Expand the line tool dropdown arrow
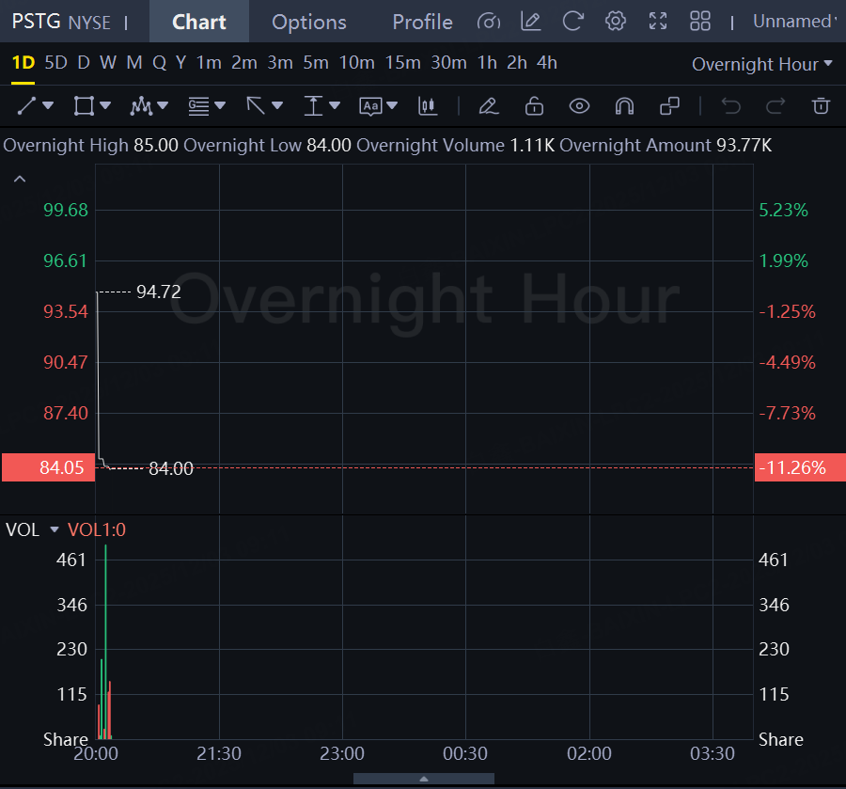 [x=48, y=105]
